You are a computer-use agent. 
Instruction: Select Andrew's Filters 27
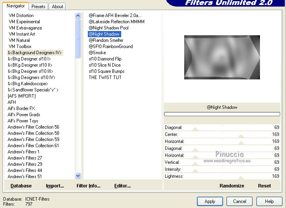tap(25, 158)
